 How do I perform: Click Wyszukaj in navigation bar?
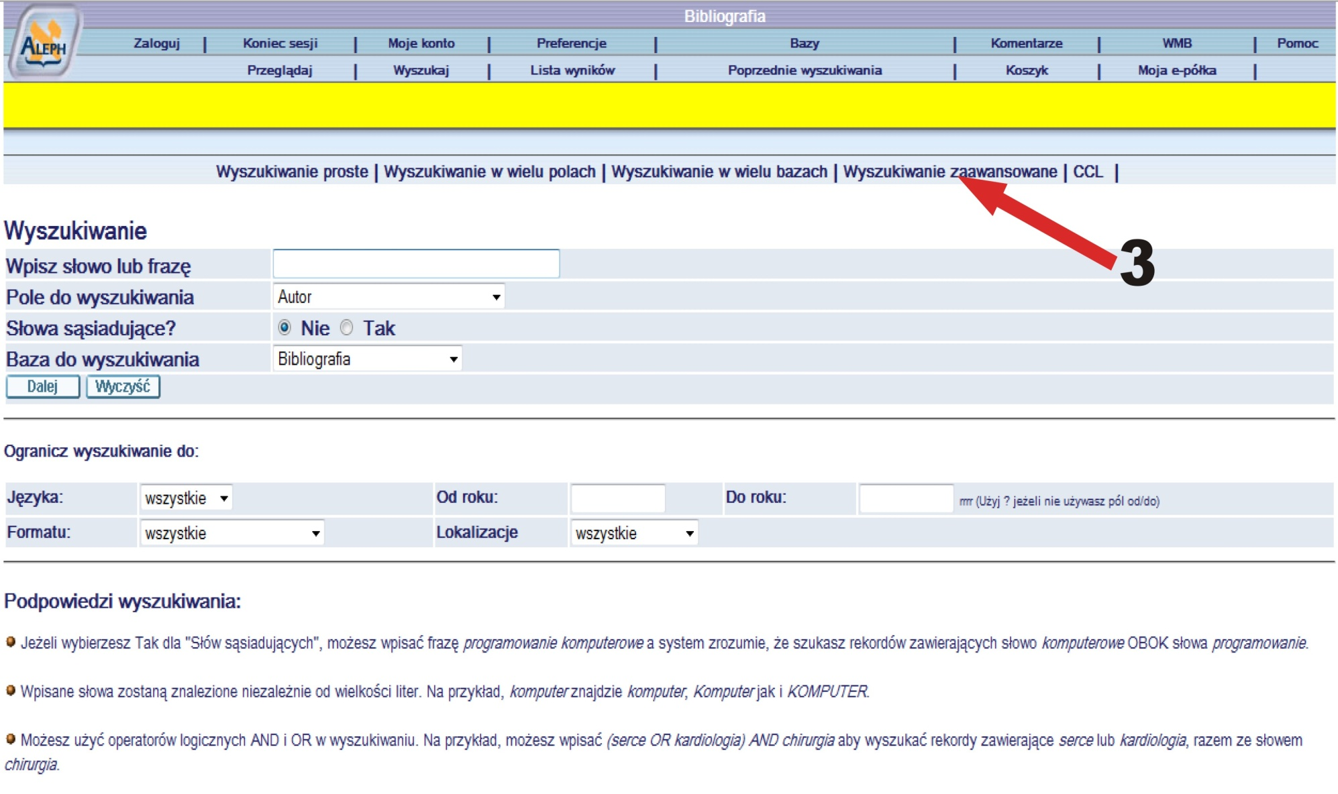421,70
